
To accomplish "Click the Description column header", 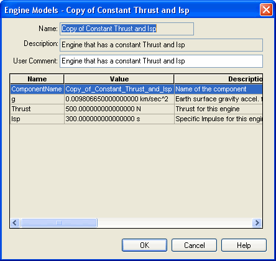I will [x=218, y=79].
